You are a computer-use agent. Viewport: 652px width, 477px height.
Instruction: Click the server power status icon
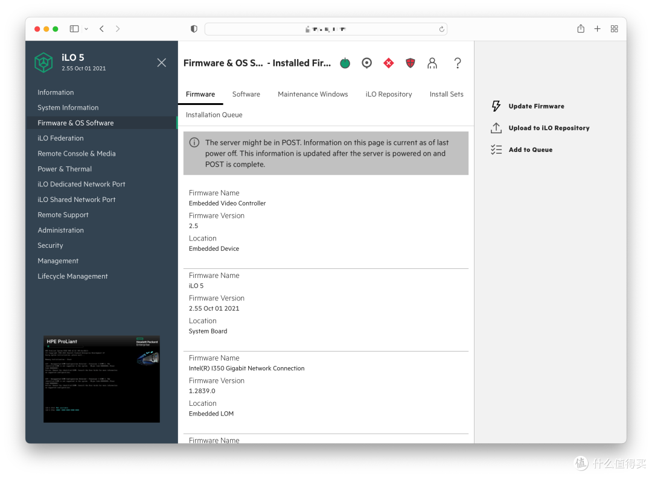pyautogui.click(x=345, y=63)
